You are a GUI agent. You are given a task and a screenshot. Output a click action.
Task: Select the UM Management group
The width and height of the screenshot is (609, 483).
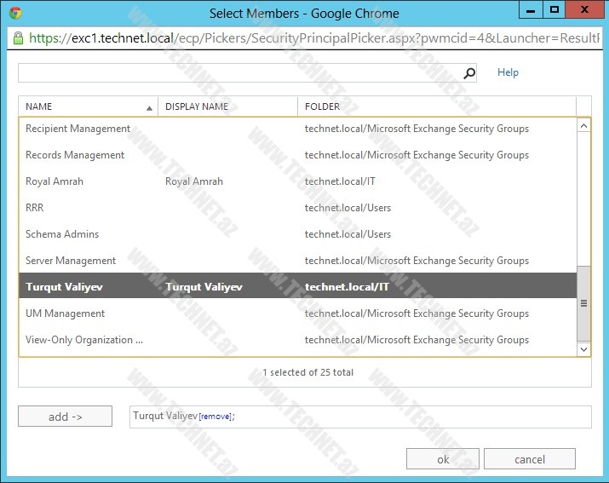click(x=66, y=313)
